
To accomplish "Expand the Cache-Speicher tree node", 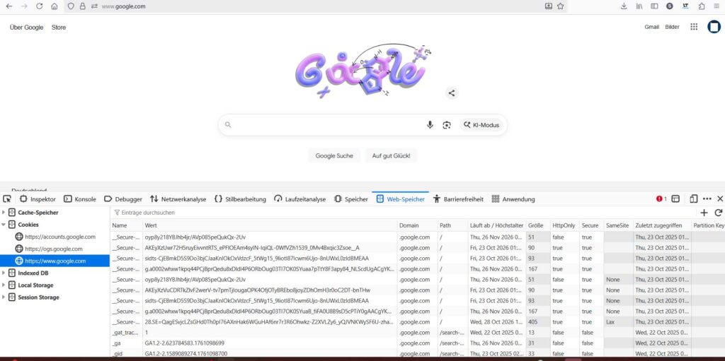I will pos(4,213).
